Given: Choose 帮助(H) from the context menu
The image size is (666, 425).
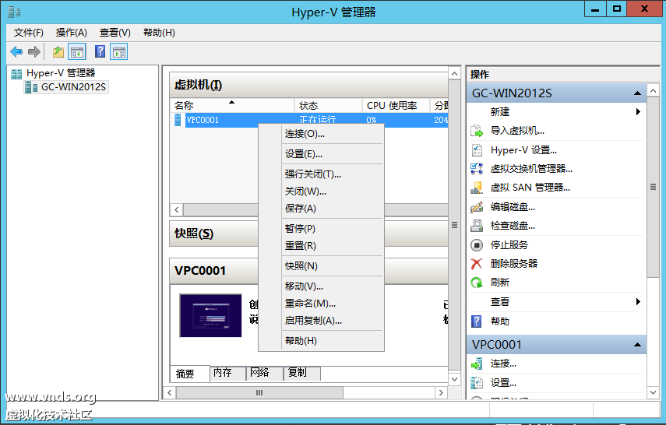Looking at the screenshot, I should pos(321,340).
